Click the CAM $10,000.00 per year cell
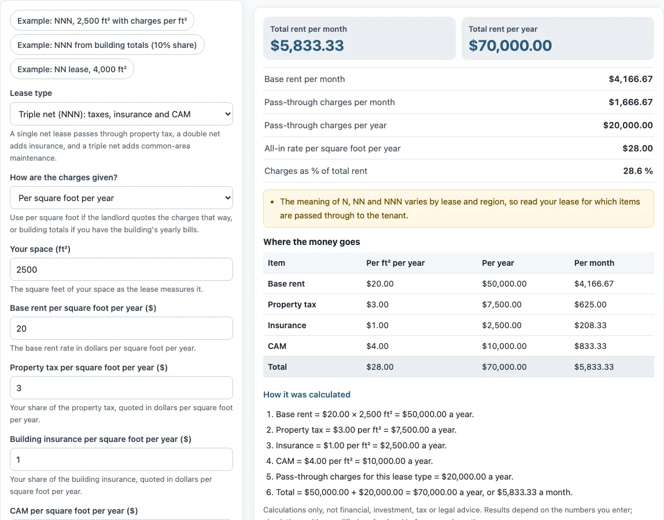 tap(504, 346)
